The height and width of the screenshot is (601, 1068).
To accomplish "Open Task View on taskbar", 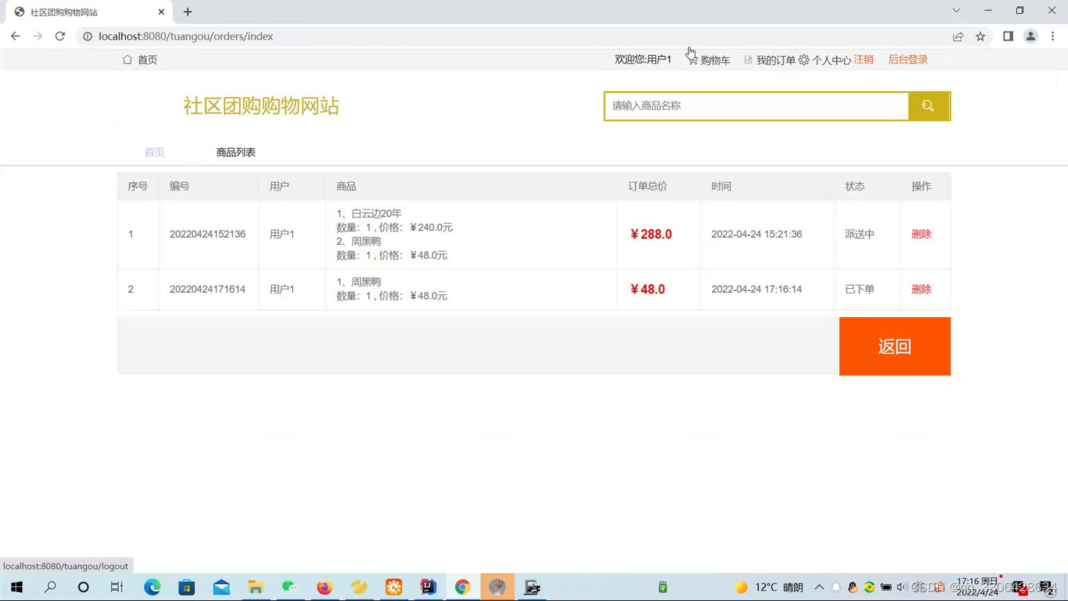I will (117, 587).
